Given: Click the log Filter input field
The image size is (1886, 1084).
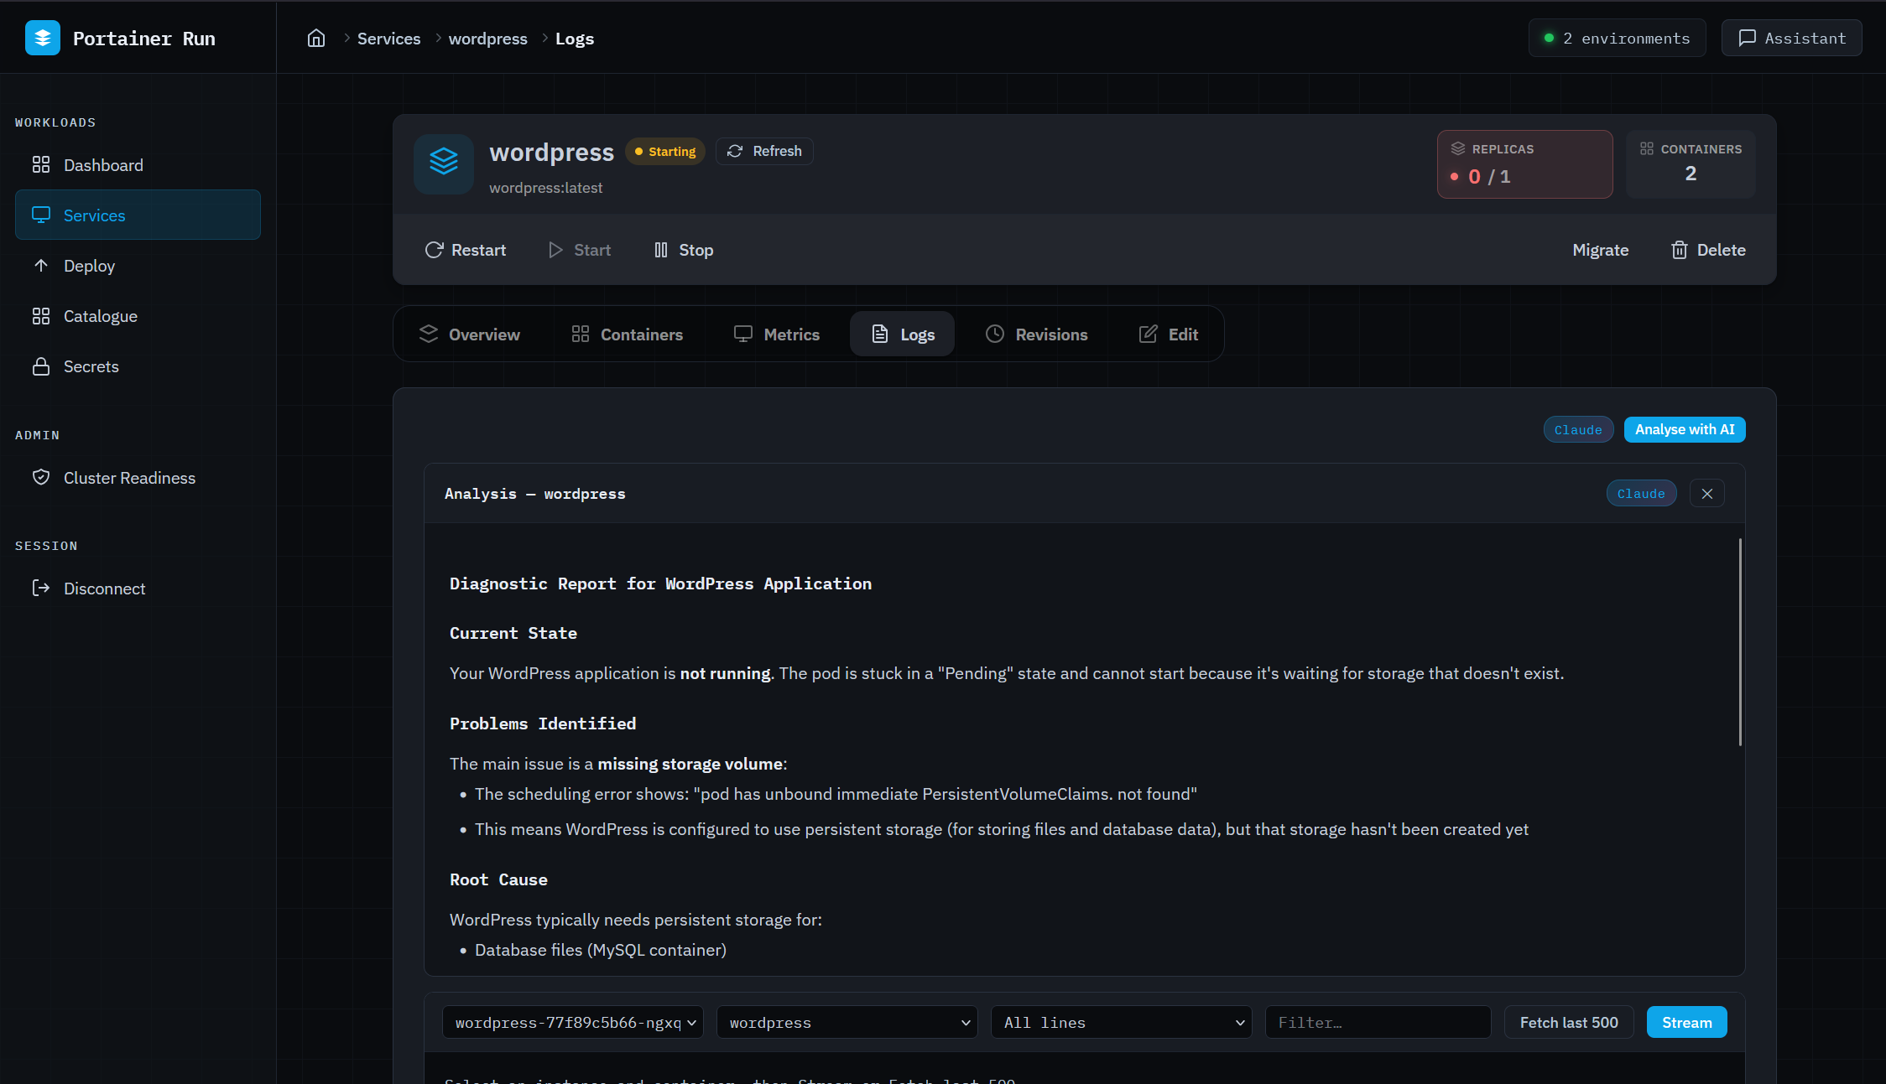Looking at the screenshot, I should (1378, 1023).
